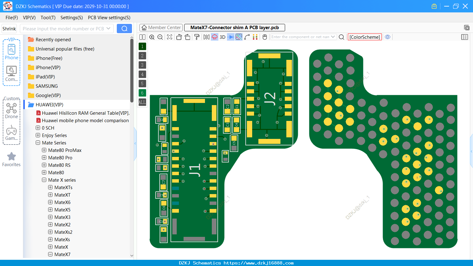Image resolution: width=473 pixels, height=266 pixels.
Task: Expand the 0 SCH tree node
Action: coord(38,128)
